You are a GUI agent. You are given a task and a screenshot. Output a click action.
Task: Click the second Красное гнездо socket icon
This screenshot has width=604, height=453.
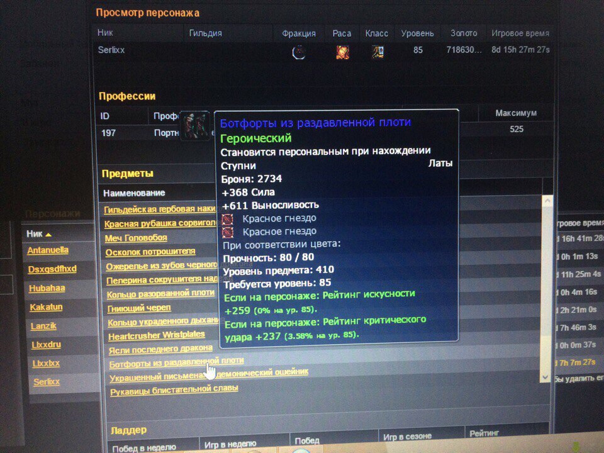click(228, 232)
